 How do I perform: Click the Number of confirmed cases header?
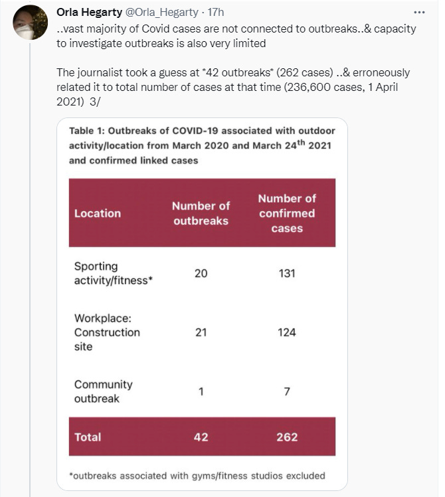pos(287,213)
